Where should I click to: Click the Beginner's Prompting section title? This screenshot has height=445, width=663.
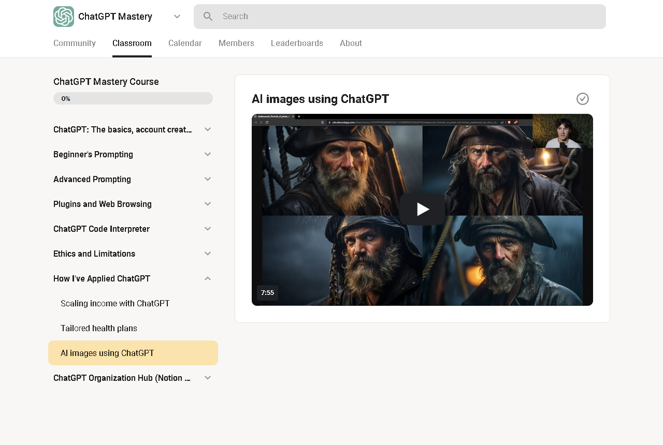(x=93, y=154)
